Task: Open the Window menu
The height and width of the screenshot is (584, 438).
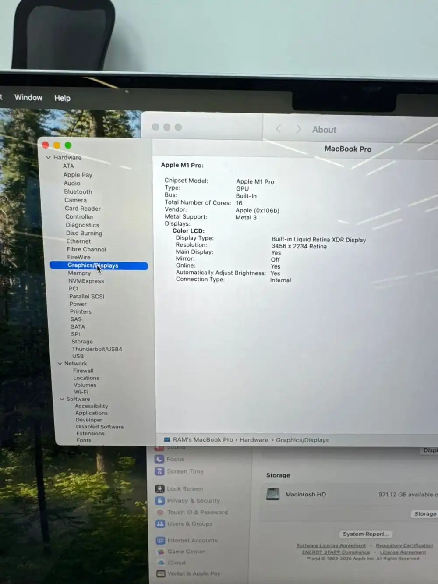Action: coord(28,97)
